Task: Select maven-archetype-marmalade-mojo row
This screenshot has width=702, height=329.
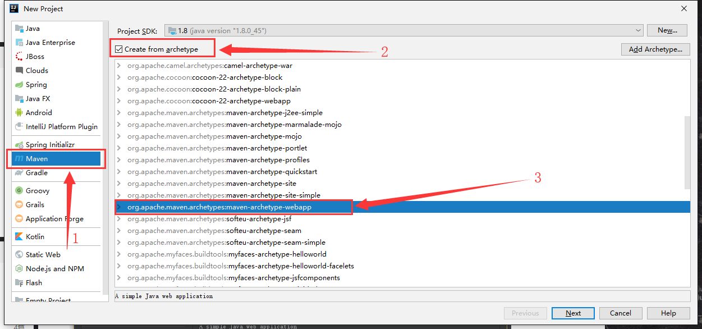Action: 400,125
